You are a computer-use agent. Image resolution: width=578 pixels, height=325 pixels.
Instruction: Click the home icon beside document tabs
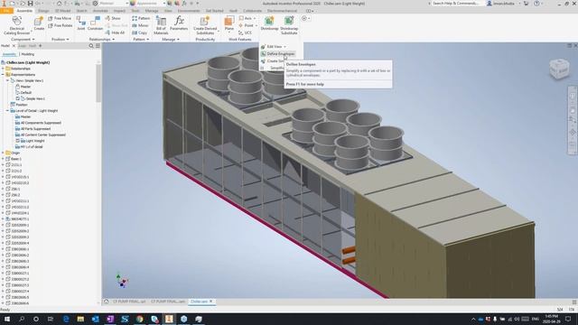[x=107, y=302]
